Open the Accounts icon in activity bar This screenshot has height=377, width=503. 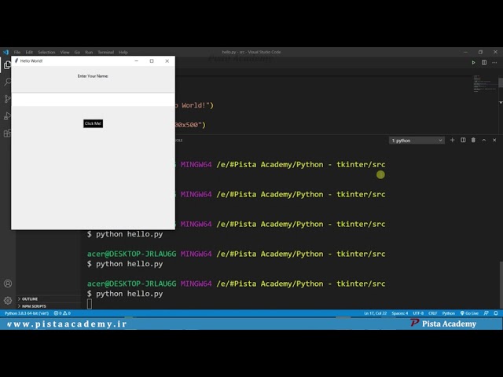pos(8,284)
